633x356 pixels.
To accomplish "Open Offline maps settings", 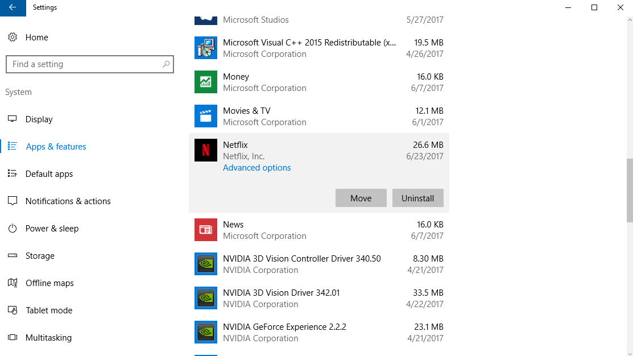I will coord(49,283).
